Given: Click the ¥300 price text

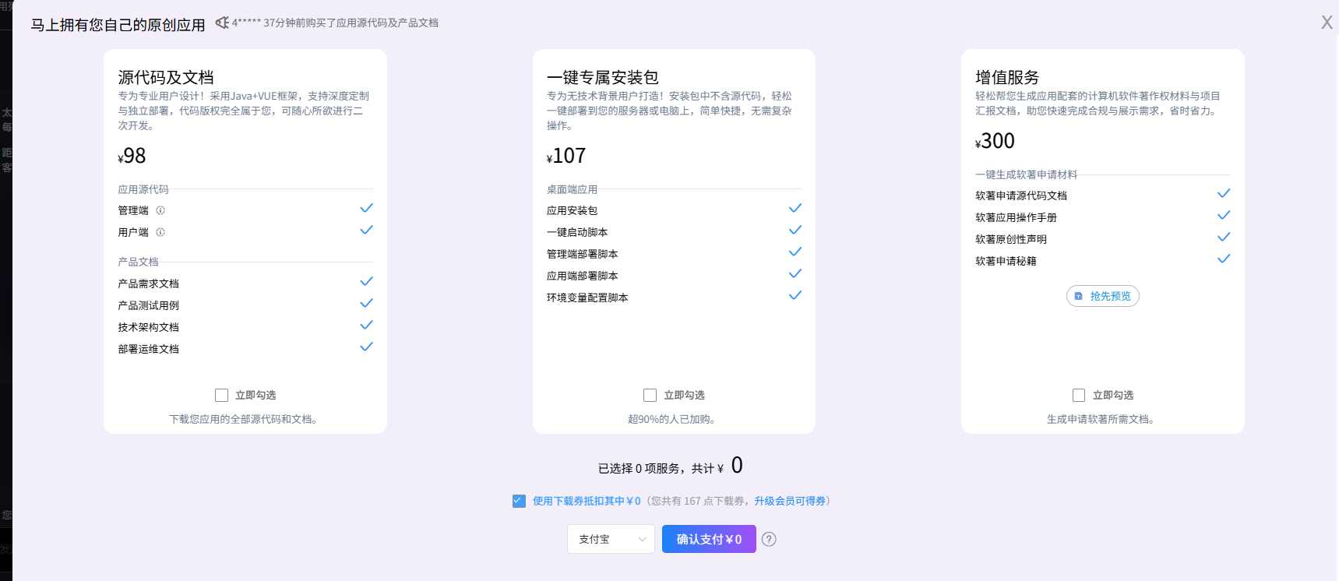Looking at the screenshot, I should click(995, 141).
